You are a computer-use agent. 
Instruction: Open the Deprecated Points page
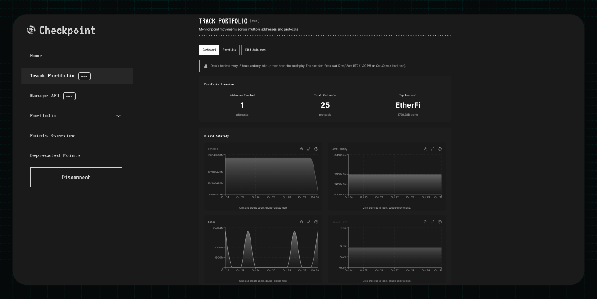(x=55, y=155)
